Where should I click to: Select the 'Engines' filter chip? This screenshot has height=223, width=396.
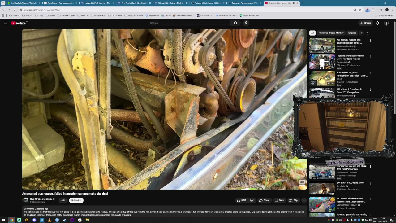pos(352,33)
